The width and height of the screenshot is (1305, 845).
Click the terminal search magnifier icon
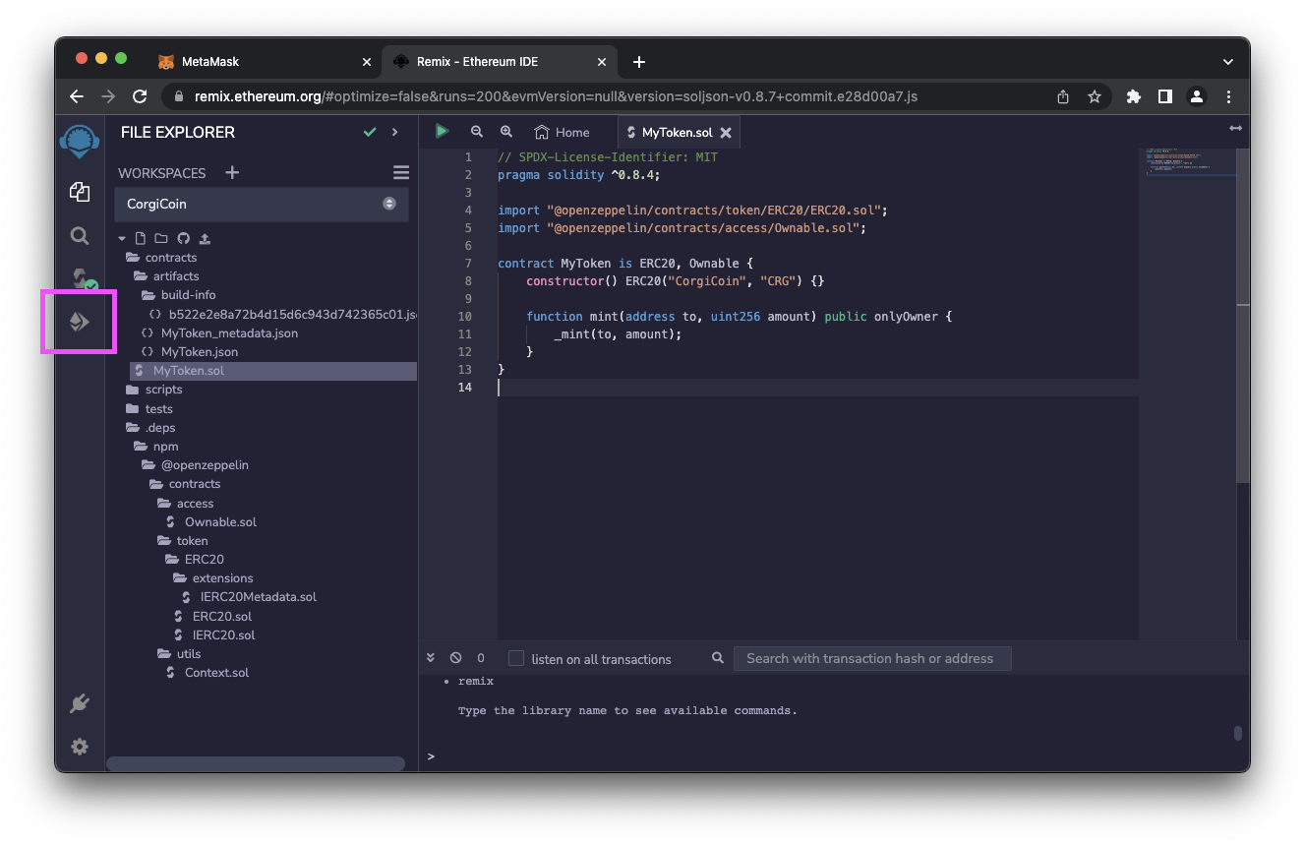718,658
